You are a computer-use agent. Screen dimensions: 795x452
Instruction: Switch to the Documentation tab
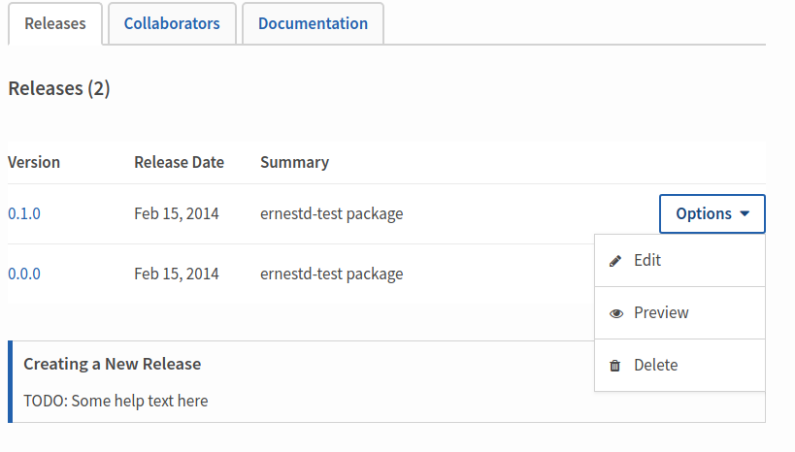313,23
